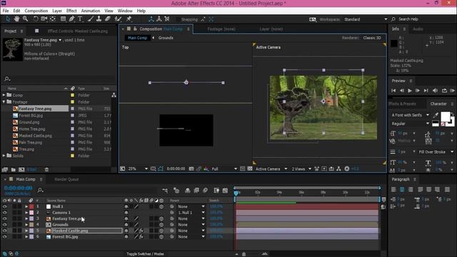Hide the Null 1 layer
The height and width of the screenshot is (257, 457).
5,206
